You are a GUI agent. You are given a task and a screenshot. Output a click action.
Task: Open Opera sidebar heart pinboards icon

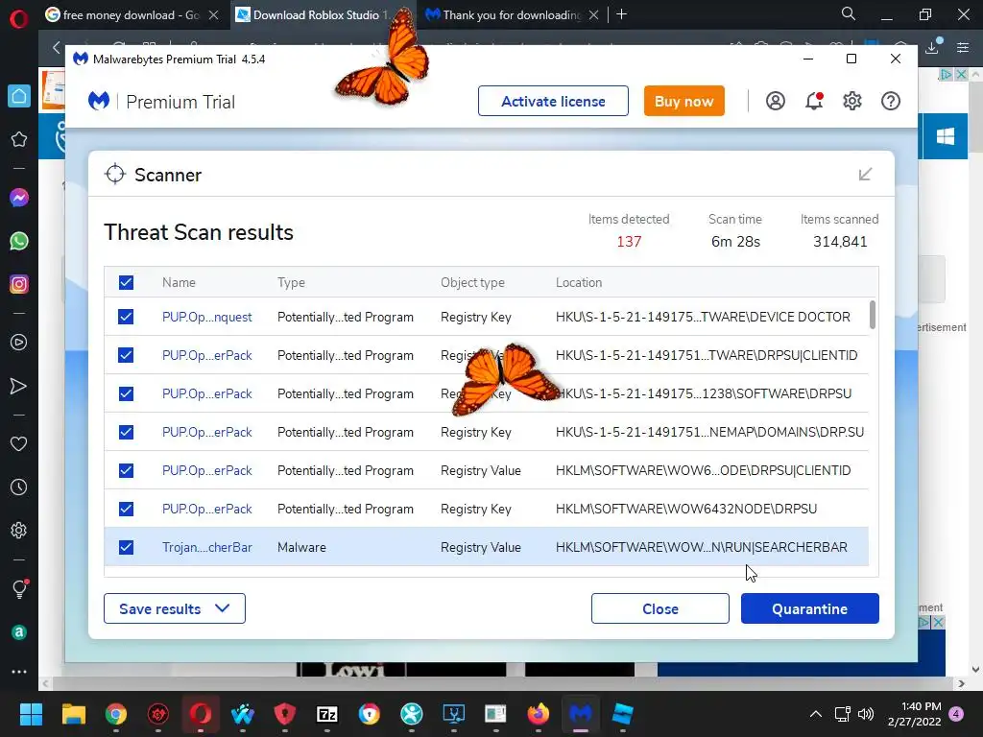pyautogui.click(x=19, y=443)
